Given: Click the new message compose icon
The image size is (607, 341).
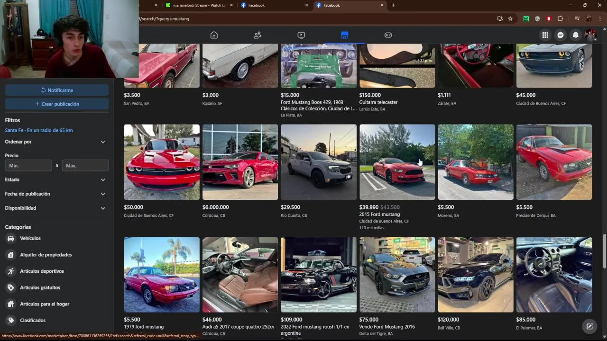Looking at the screenshot, I should point(589,326).
